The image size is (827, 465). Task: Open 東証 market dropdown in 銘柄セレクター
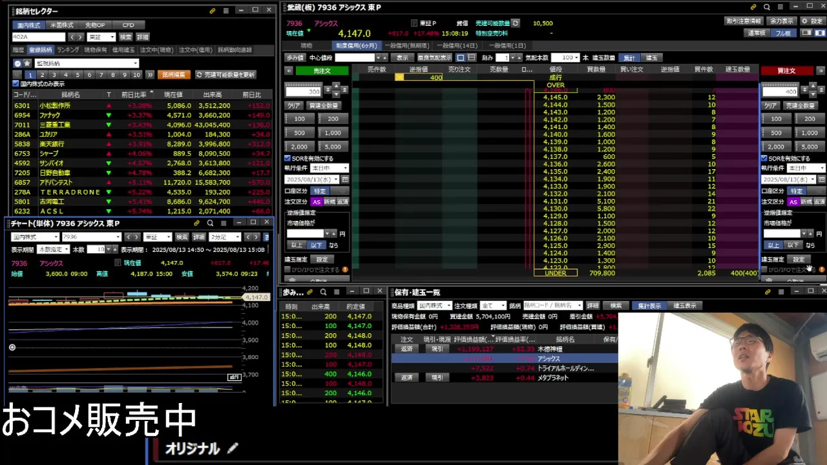coord(102,37)
